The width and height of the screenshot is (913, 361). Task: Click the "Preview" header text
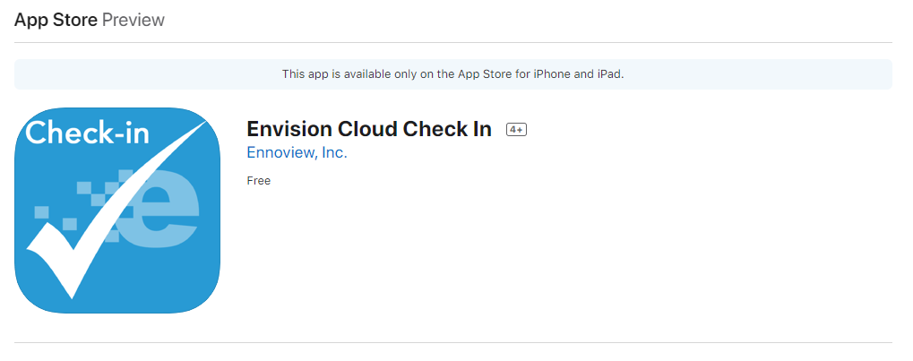click(134, 20)
